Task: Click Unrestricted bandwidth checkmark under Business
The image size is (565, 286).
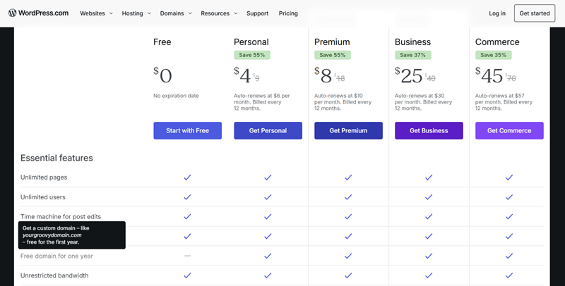Action: point(429,275)
